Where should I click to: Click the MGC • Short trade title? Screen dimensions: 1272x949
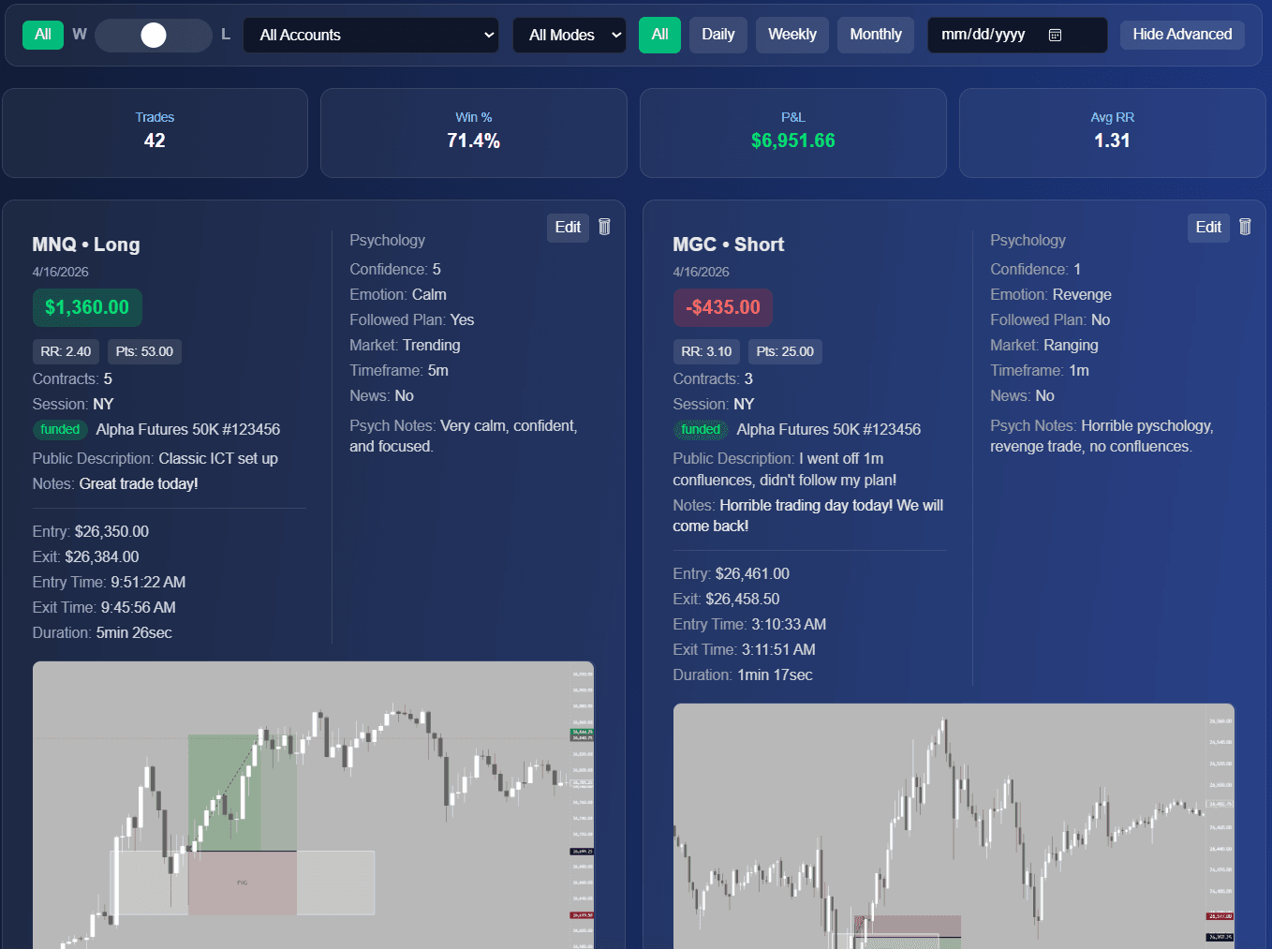click(729, 245)
